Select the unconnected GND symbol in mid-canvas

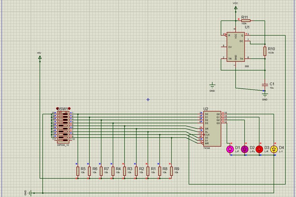point(212,86)
